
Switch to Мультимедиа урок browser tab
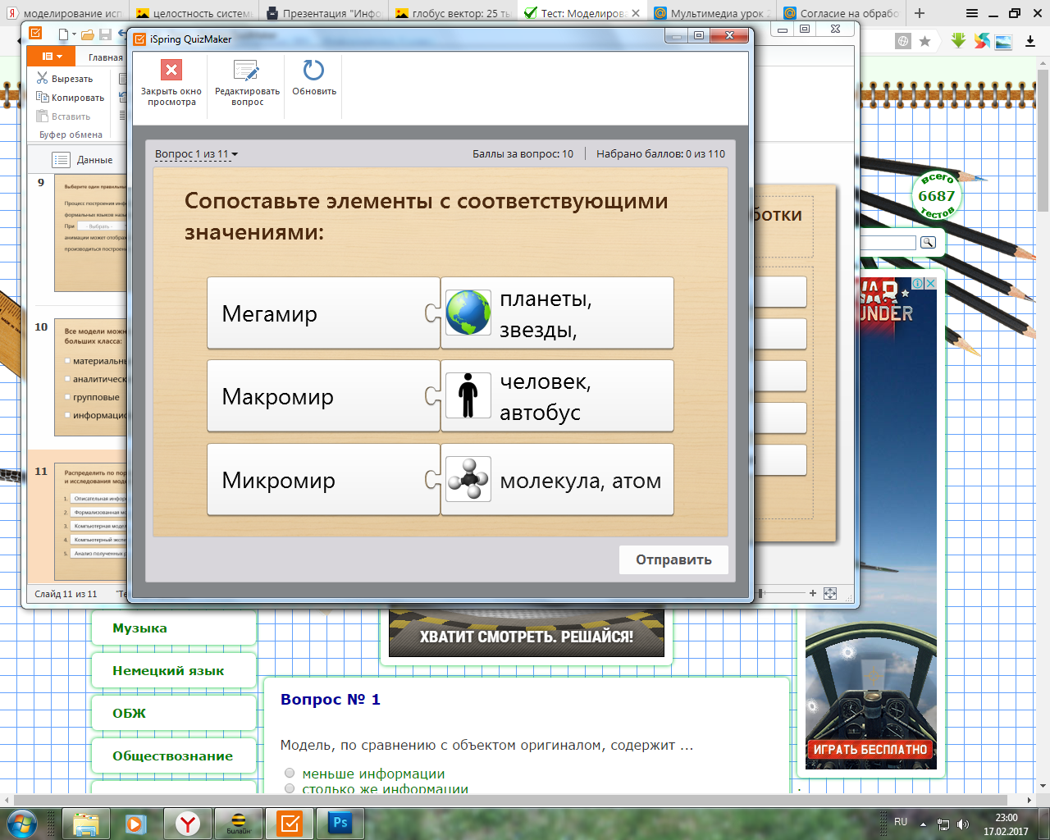(712, 13)
